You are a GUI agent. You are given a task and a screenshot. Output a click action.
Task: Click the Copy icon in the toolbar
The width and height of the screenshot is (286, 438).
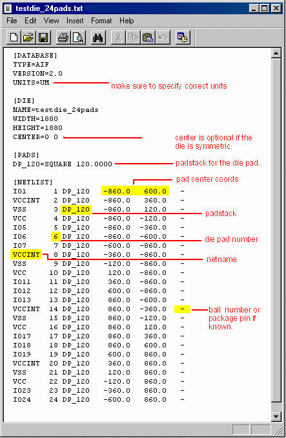pyautogui.click(x=133, y=37)
